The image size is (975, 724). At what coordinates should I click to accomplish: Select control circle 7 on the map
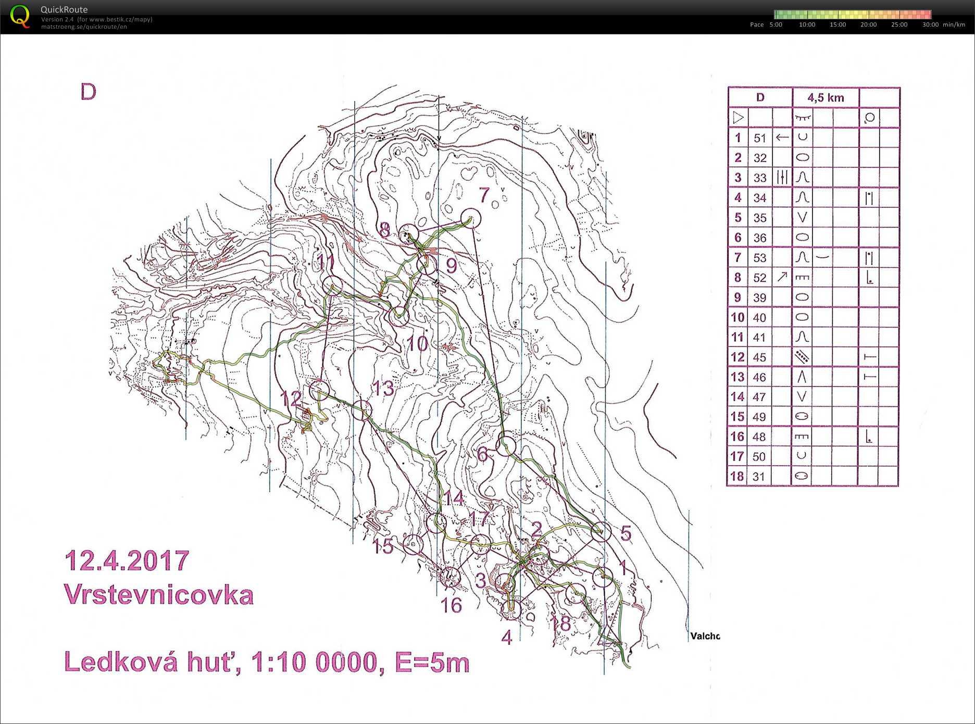click(x=471, y=219)
